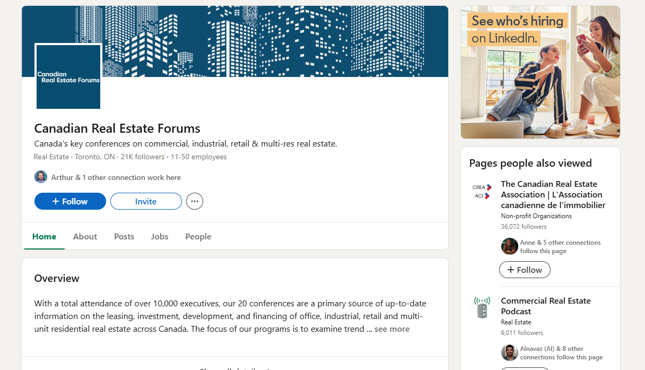
Task: Expand overview with see more
Action: click(x=392, y=329)
